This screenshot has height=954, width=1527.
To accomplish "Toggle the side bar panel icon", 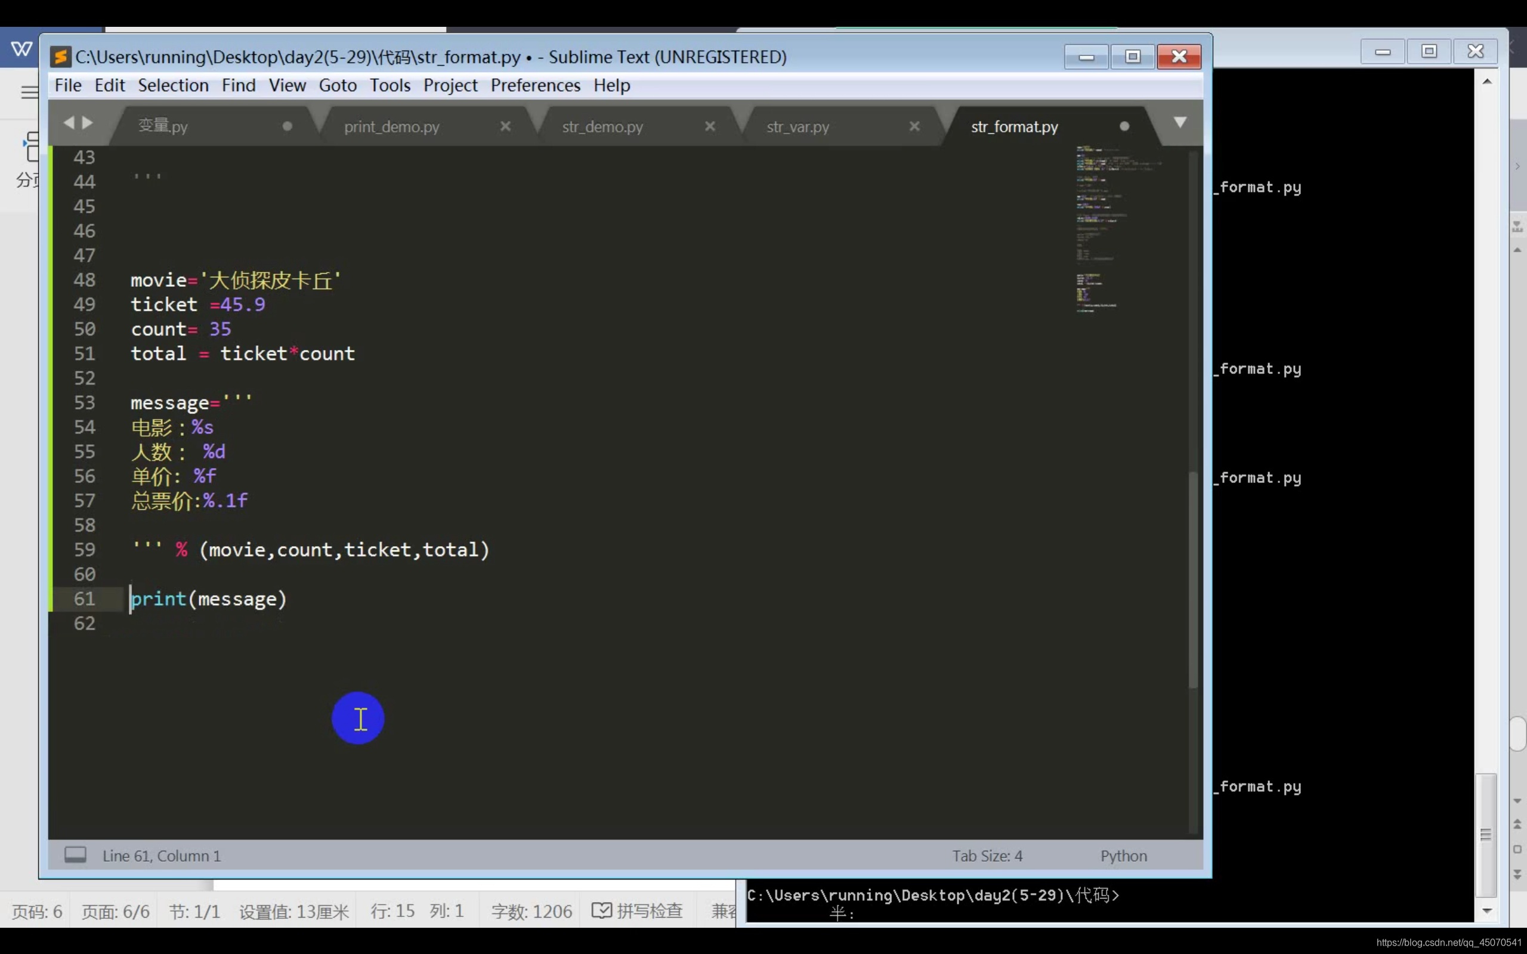I will (x=75, y=855).
